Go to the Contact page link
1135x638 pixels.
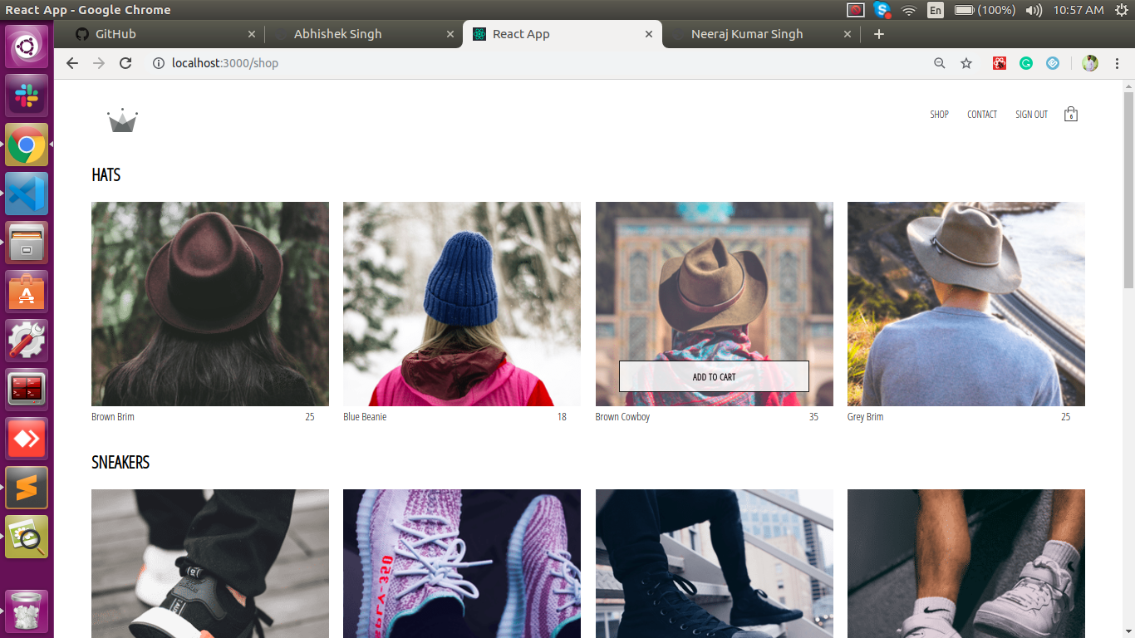[982, 115]
